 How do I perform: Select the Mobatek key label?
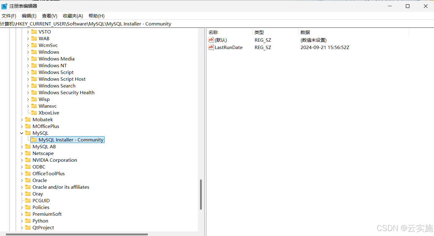[x=43, y=120]
